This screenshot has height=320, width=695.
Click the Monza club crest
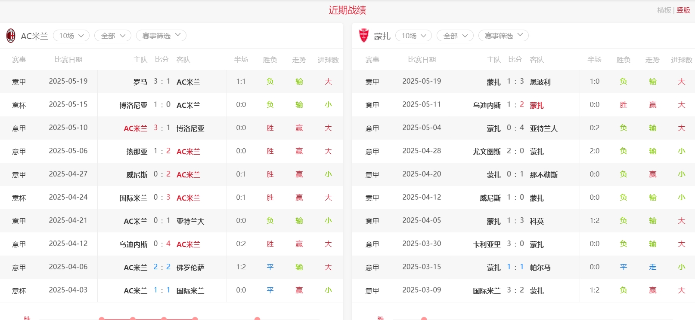364,36
